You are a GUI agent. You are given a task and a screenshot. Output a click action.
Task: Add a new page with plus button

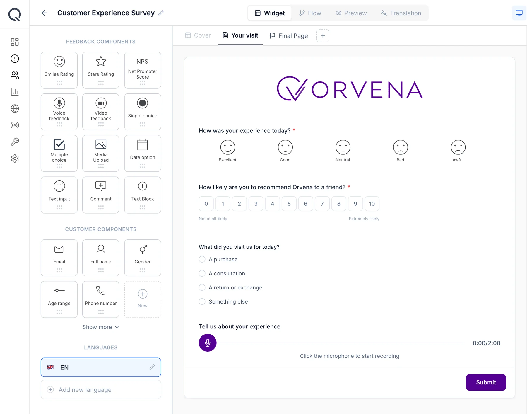point(323,35)
